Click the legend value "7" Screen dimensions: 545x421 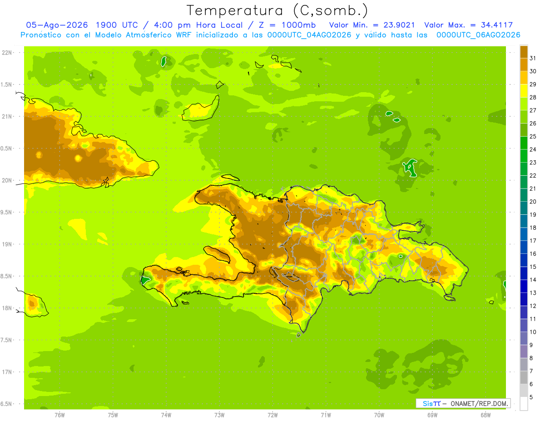click(531, 371)
